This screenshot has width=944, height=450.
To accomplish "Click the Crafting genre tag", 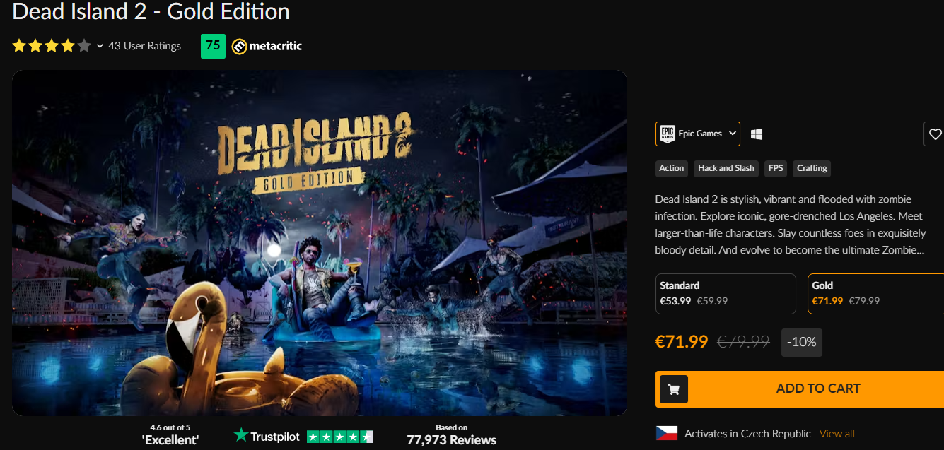I will pos(811,168).
